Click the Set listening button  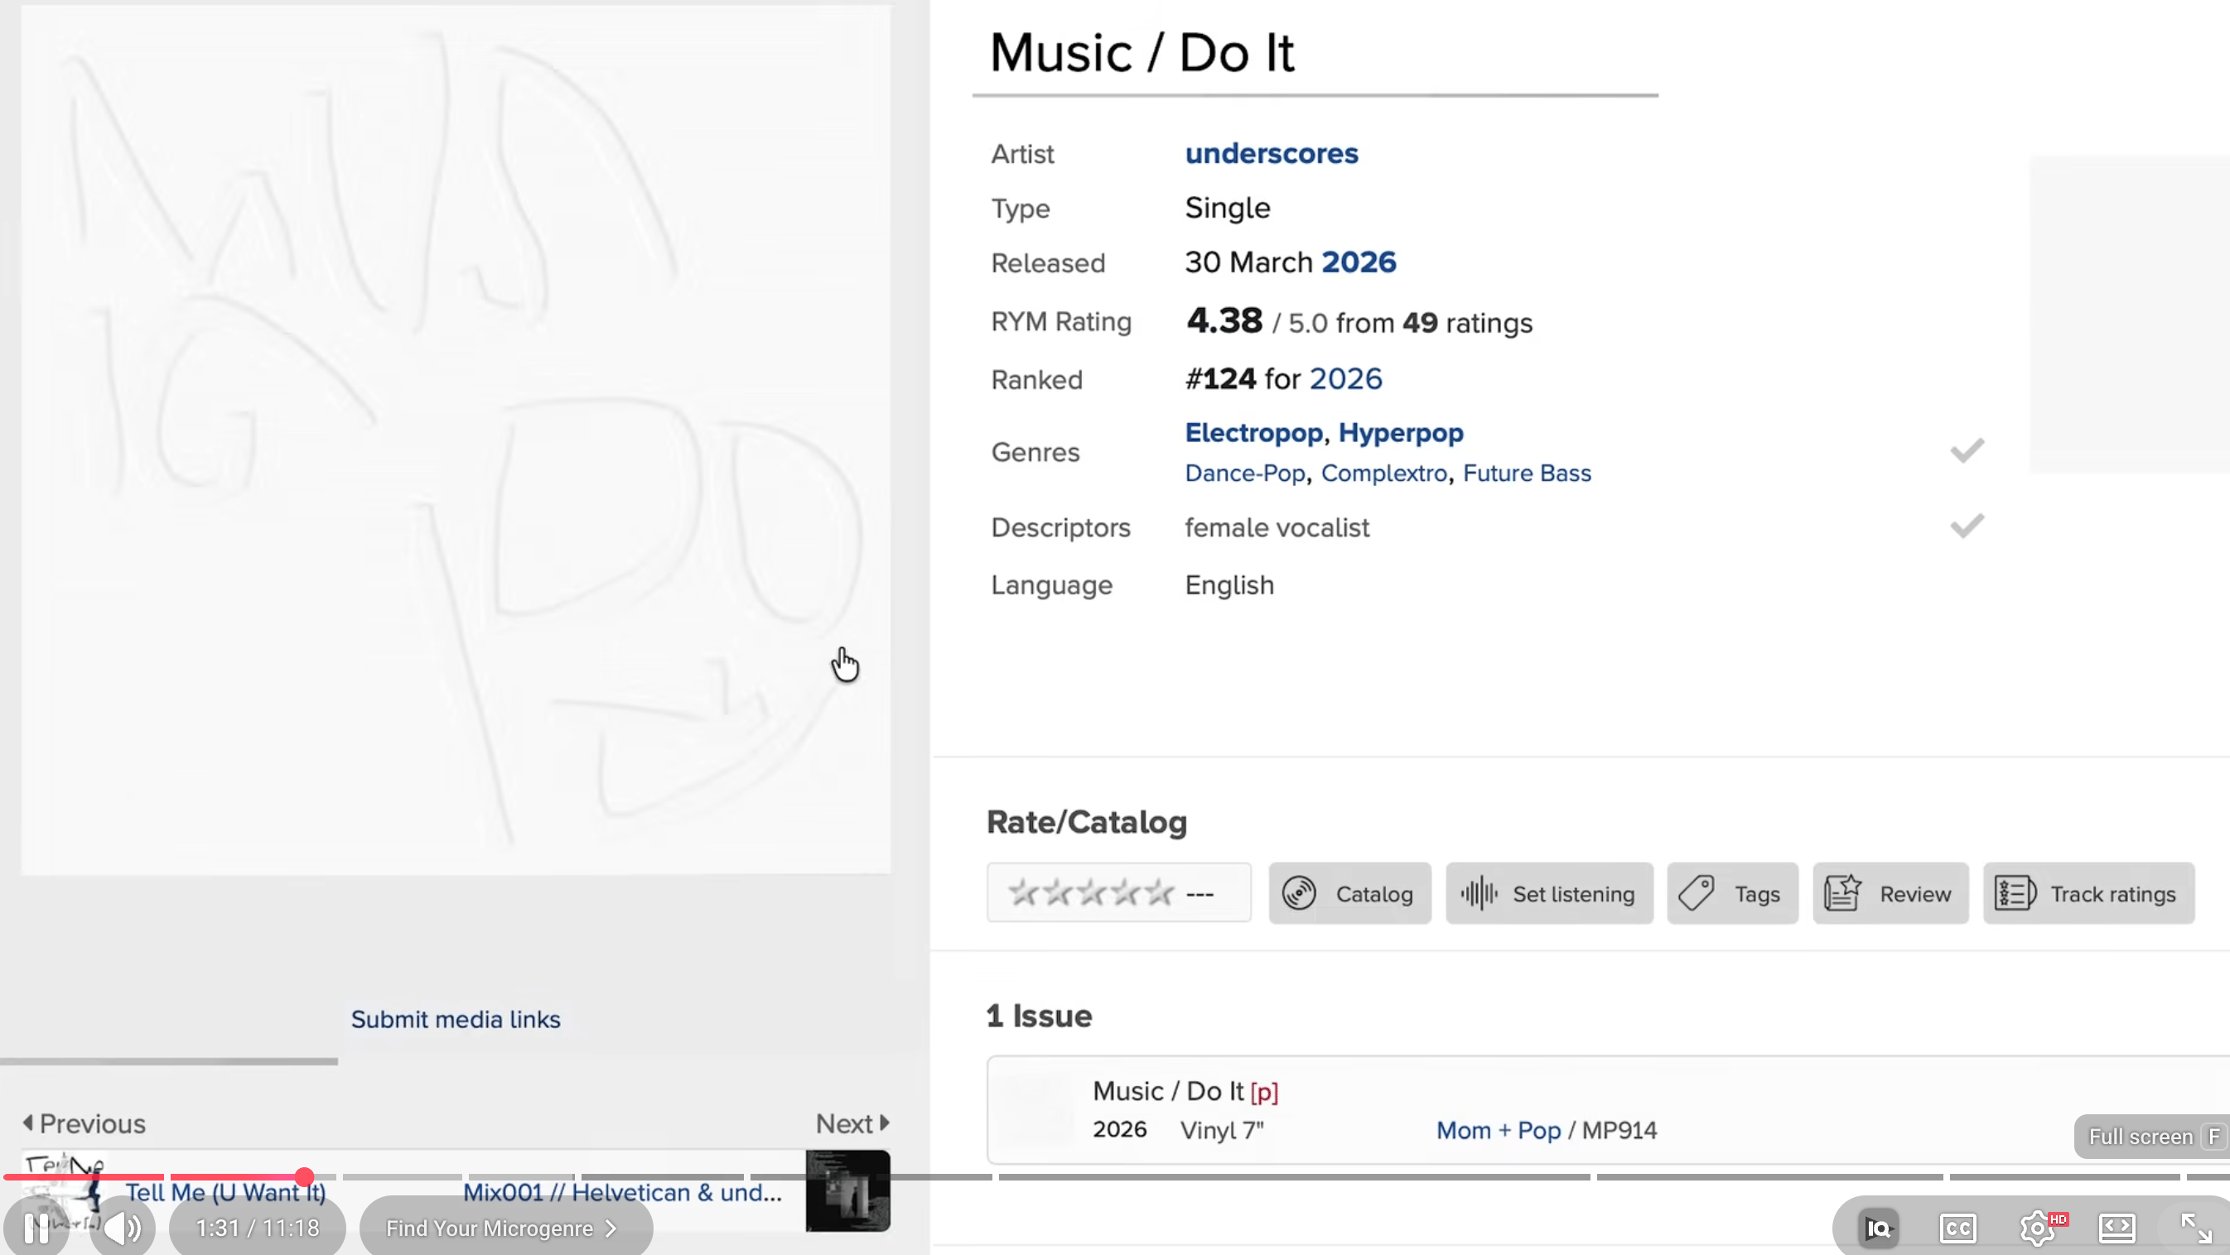point(1549,893)
